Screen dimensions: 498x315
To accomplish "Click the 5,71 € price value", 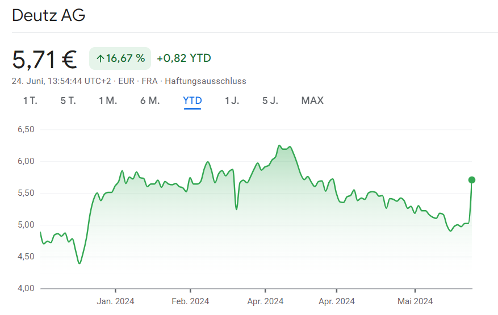I will pyautogui.click(x=44, y=60).
